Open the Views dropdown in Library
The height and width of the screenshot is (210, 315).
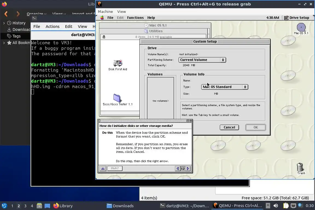pyautogui.click(x=59, y=14)
